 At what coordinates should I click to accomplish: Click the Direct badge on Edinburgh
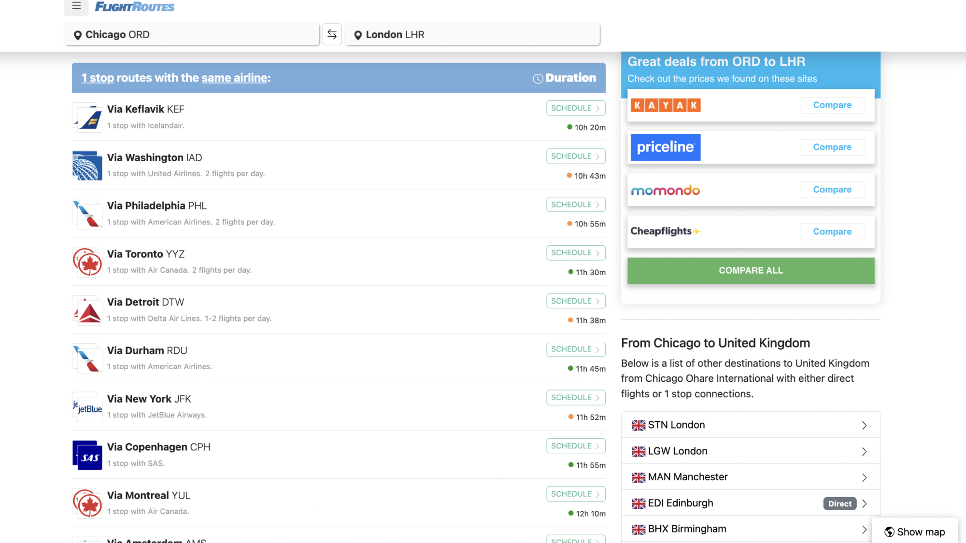(840, 503)
